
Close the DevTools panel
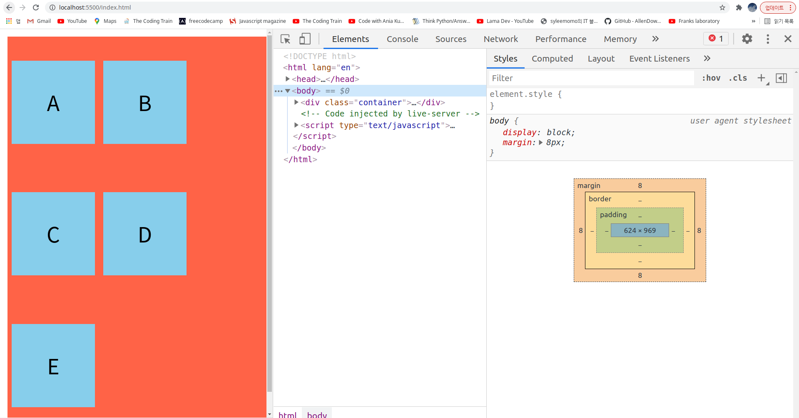coord(788,39)
